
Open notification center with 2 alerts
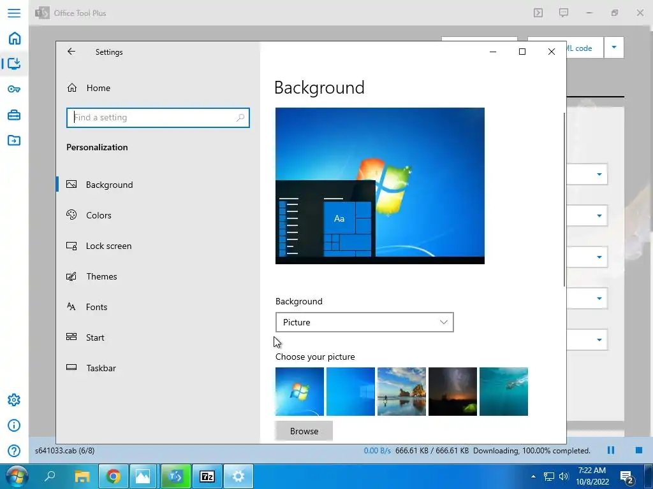pyautogui.click(x=627, y=478)
